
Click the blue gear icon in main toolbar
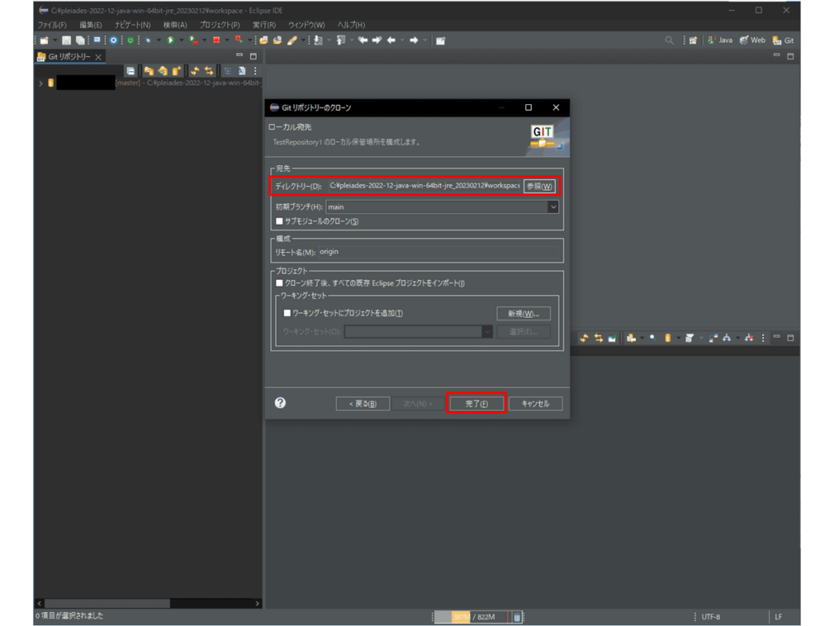pyautogui.click(x=113, y=41)
